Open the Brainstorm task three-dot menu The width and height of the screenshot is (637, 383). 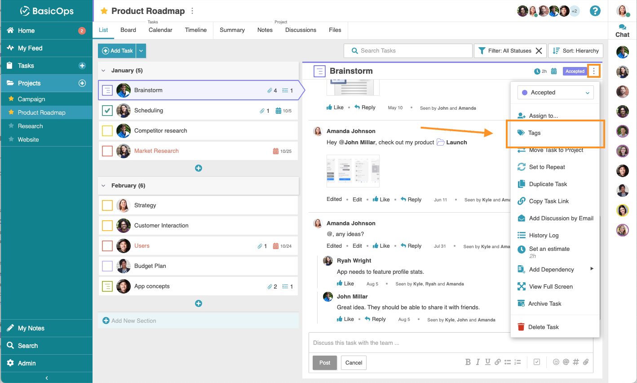point(594,71)
